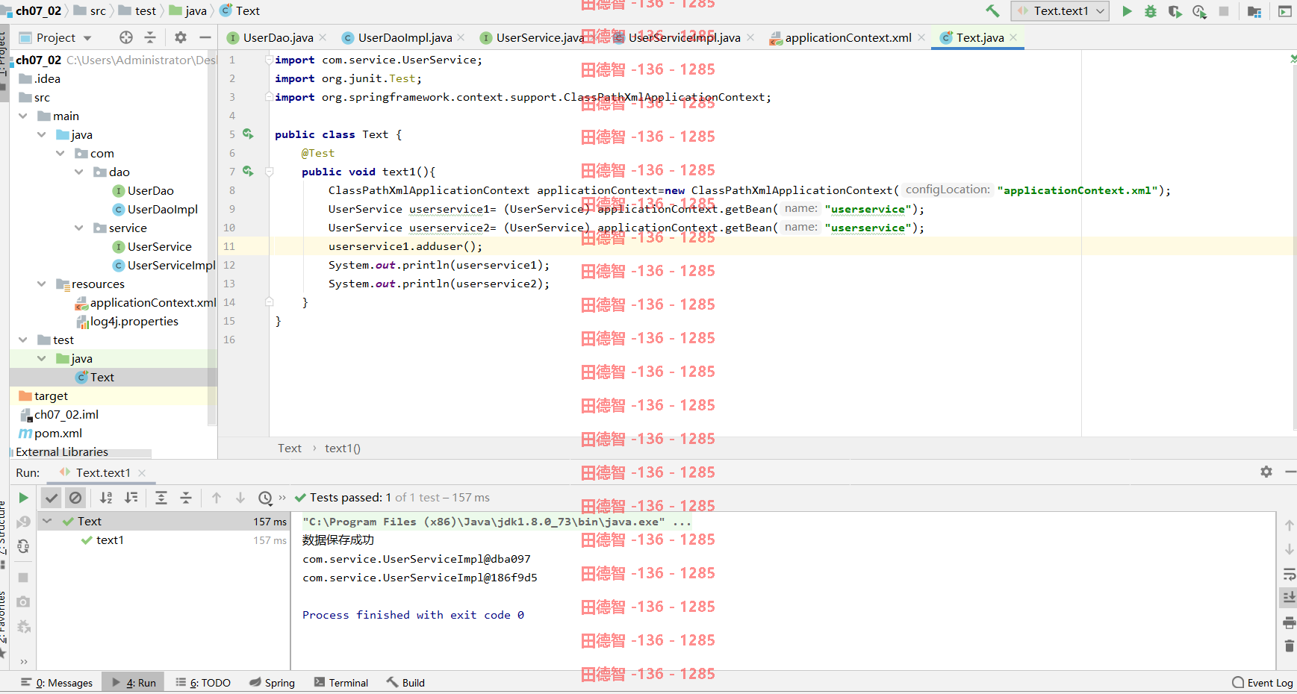Open Run panel settings gear
This screenshot has height=694, width=1297.
[1266, 472]
